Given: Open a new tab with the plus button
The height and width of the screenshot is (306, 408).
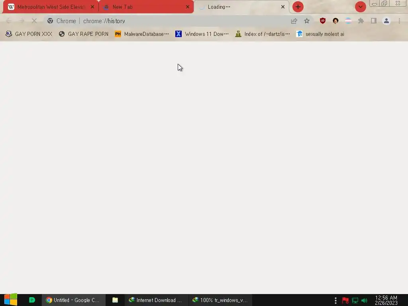Looking at the screenshot, I should point(298,7).
